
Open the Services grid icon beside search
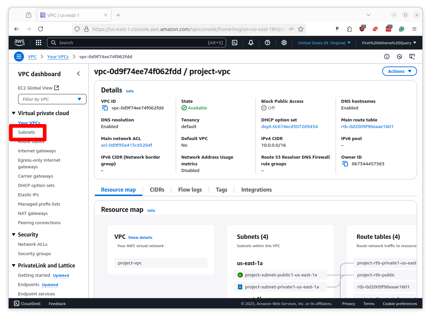tap(39, 43)
